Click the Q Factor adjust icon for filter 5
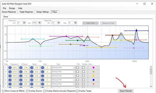 click(21, 84)
